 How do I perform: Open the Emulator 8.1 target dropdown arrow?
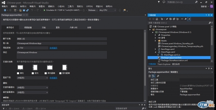pos(81,10)
